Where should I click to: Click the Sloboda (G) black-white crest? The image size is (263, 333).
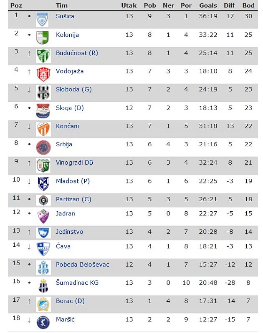coord(43,92)
